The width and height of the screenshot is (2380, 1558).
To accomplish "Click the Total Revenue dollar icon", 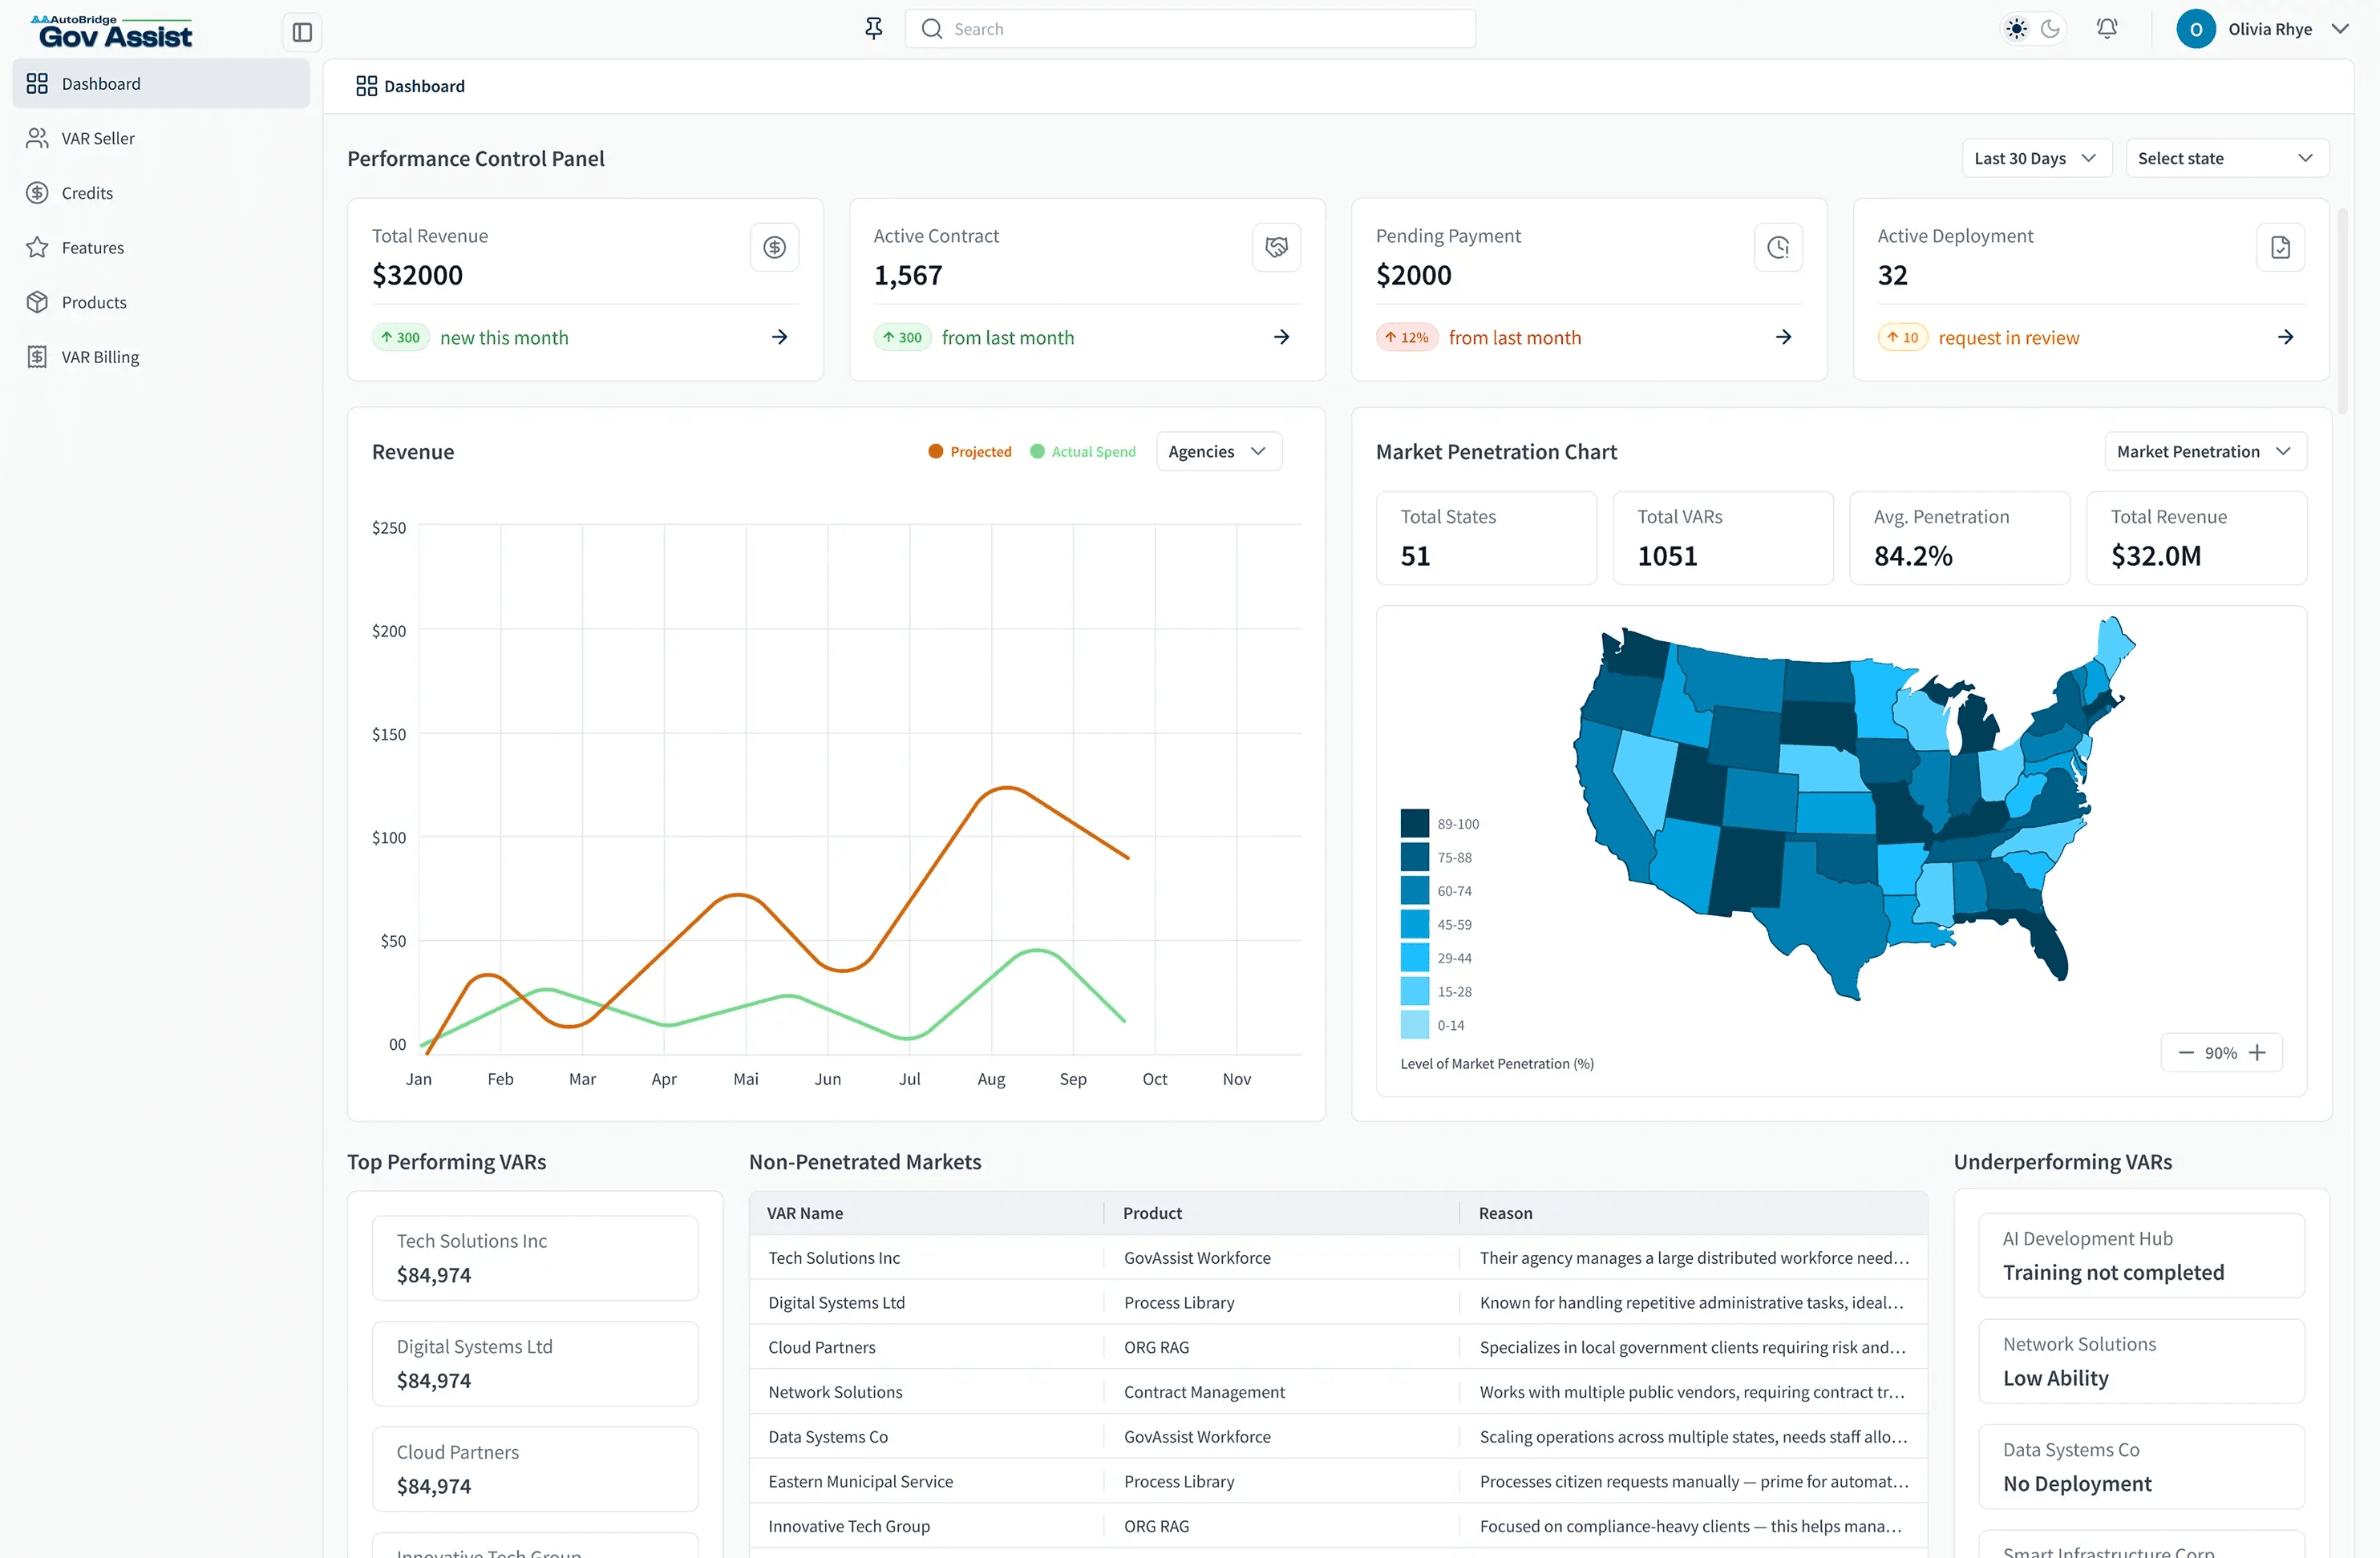I will pyautogui.click(x=774, y=247).
